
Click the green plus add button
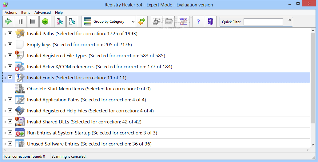45,21
